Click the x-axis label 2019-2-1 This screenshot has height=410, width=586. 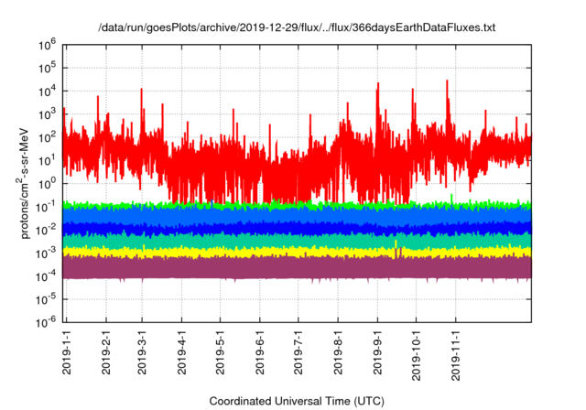click(x=106, y=355)
